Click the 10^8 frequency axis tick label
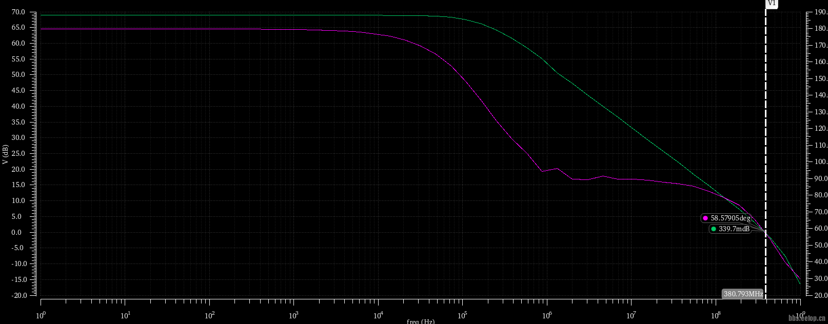The image size is (828, 324). (716, 315)
